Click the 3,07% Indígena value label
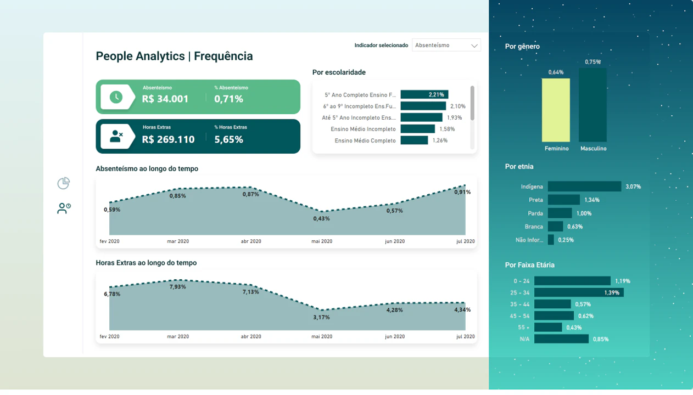693x395 pixels. (633, 187)
